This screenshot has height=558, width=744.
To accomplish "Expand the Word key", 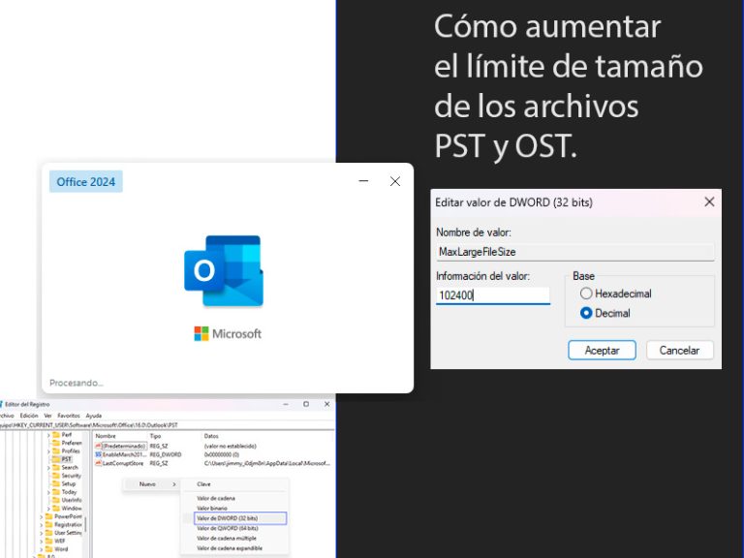I will click(x=42, y=549).
